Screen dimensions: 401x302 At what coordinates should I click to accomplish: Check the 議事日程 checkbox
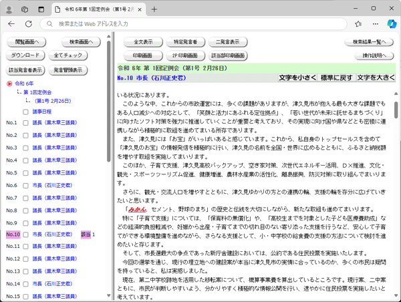tap(25, 112)
